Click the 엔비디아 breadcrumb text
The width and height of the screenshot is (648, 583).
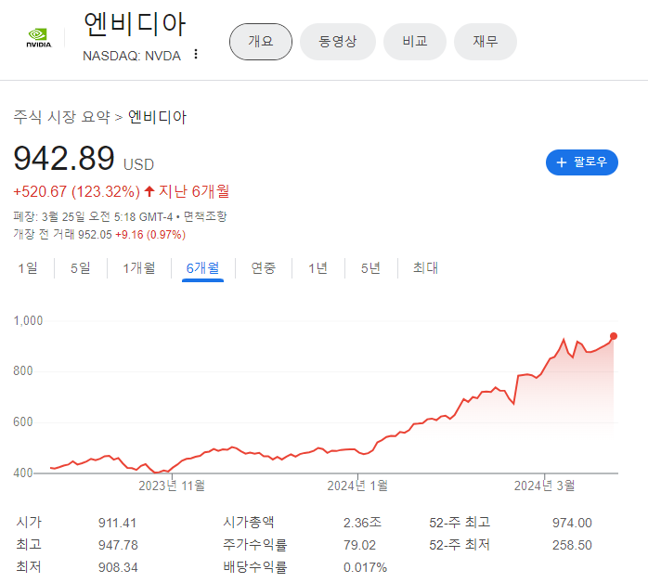point(158,117)
